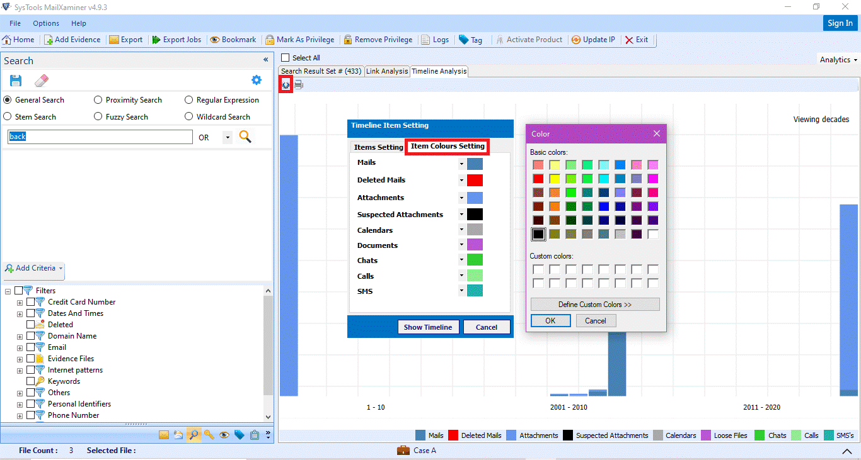Open Export from the toolbar
This screenshot has width=861, height=460.
[x=125, y=40]
